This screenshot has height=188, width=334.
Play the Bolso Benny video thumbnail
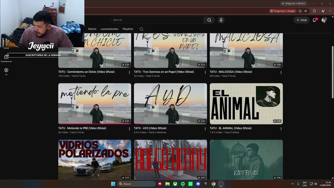point(170,160)
